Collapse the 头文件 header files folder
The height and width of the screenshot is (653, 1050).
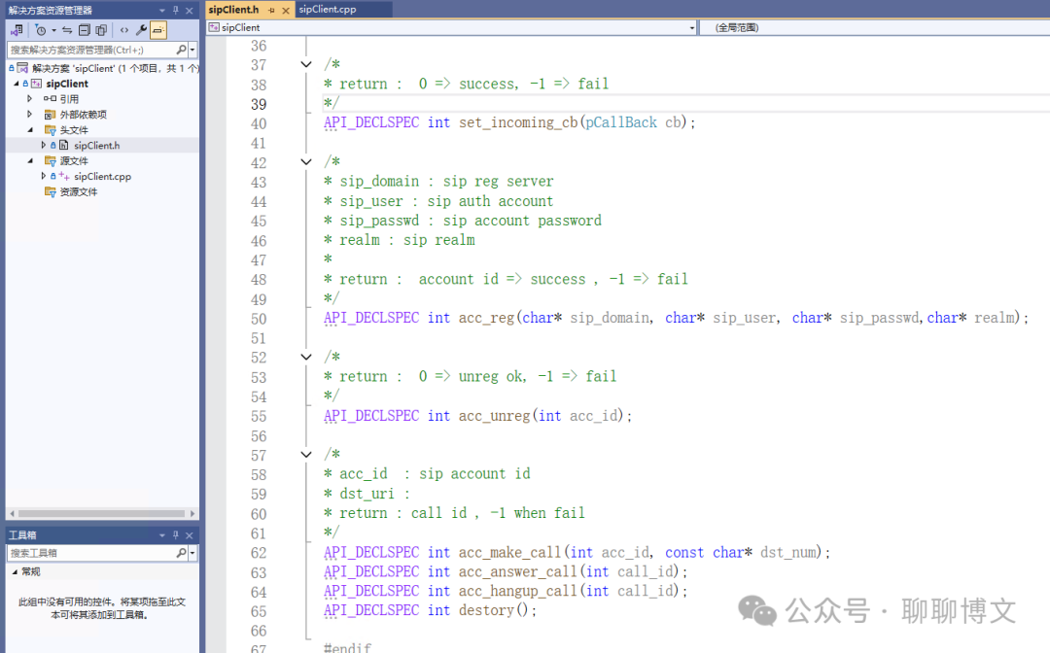pos(29,129)
